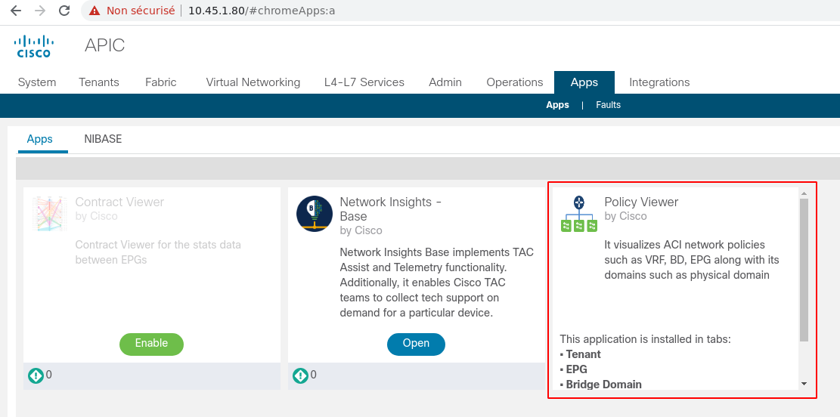840x417 pixels.
Task: Click the Bridge Domain bullet text
Action: click(x=604, y=385)
